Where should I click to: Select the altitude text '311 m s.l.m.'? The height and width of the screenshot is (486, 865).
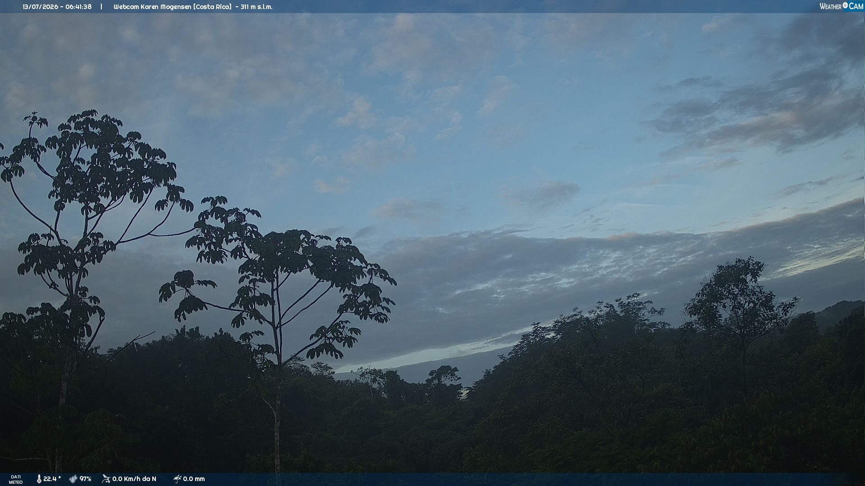[256, 7]
